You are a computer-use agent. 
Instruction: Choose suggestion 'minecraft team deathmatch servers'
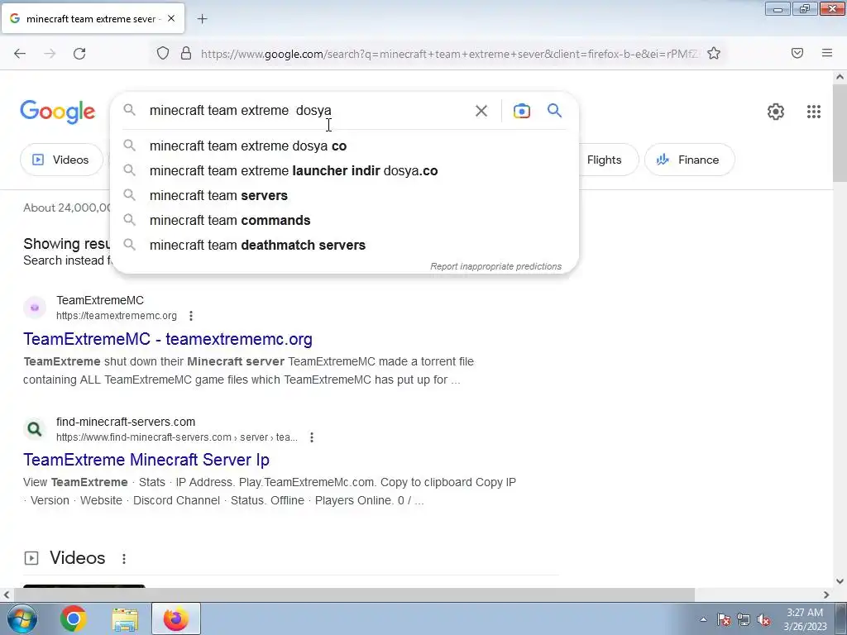(x=344, y=245)
